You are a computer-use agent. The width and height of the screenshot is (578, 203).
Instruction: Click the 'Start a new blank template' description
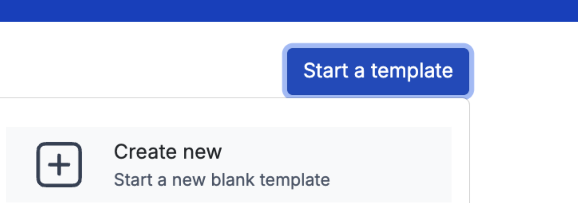(222, 180)
